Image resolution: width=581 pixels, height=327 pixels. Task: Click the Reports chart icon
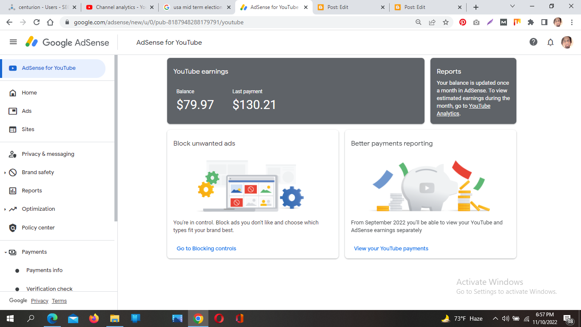click(x=13, y=191)
